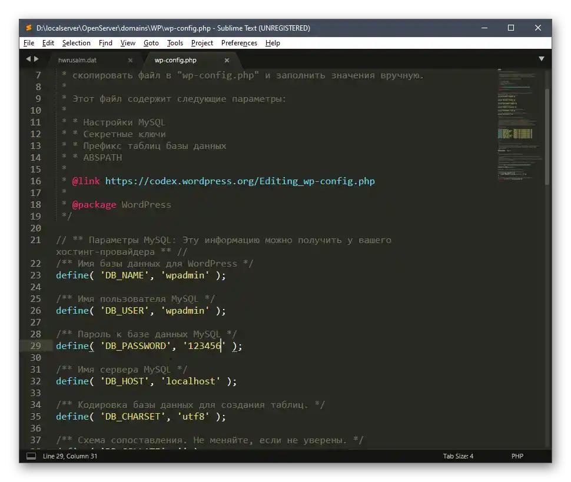Open the tab list dropdown arrow
Screen dimensions: 571x482
(542, 59)
